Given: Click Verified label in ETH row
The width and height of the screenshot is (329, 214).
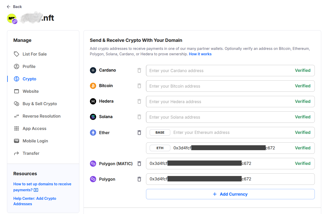Looking at the screenshot, I should [x=303, y=148].
